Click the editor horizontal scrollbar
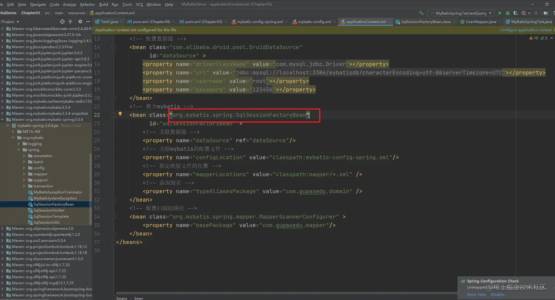 coord(286,293)
